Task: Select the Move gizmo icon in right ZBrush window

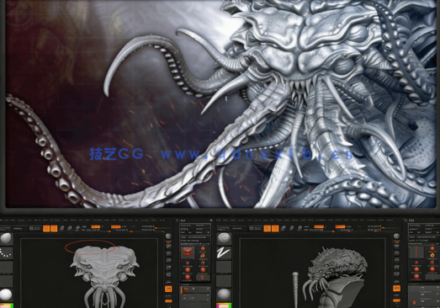Action: [x=284, y=228]
